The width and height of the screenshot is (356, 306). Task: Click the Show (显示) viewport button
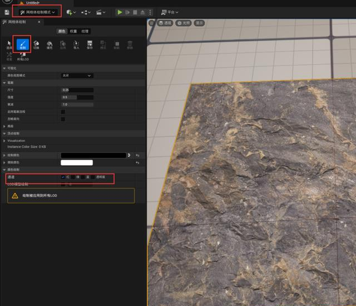pos(199,23)
